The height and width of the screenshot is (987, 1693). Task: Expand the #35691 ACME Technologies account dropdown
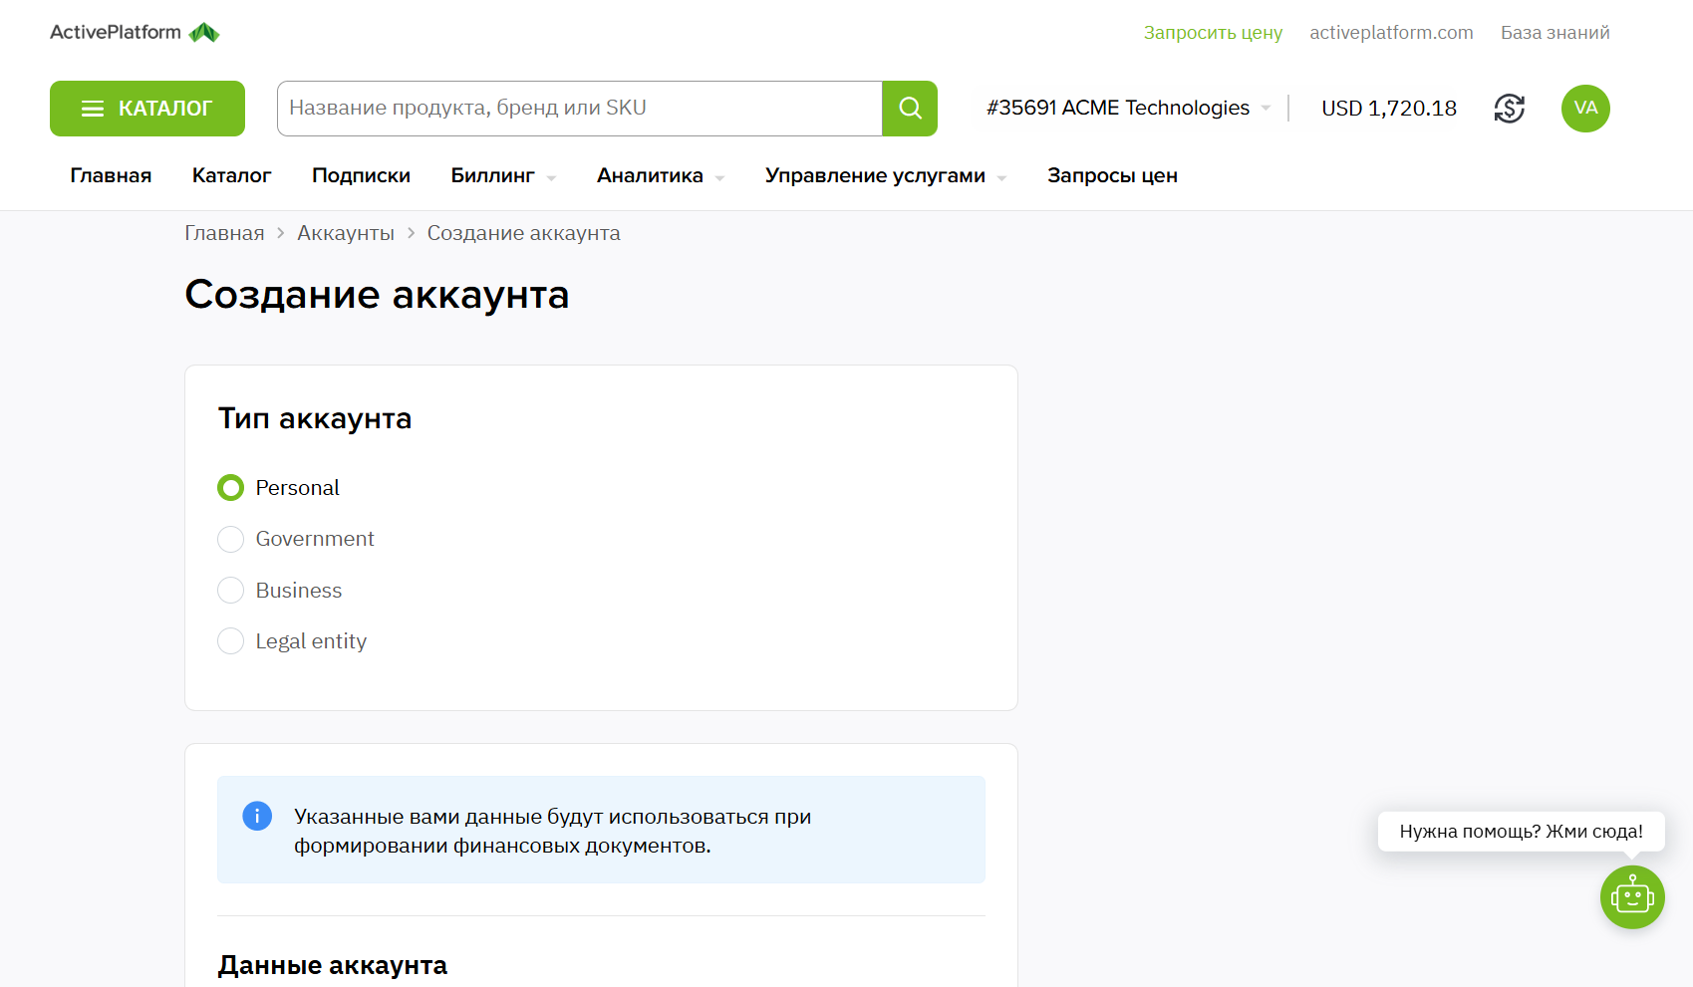tap(1128, 108)
